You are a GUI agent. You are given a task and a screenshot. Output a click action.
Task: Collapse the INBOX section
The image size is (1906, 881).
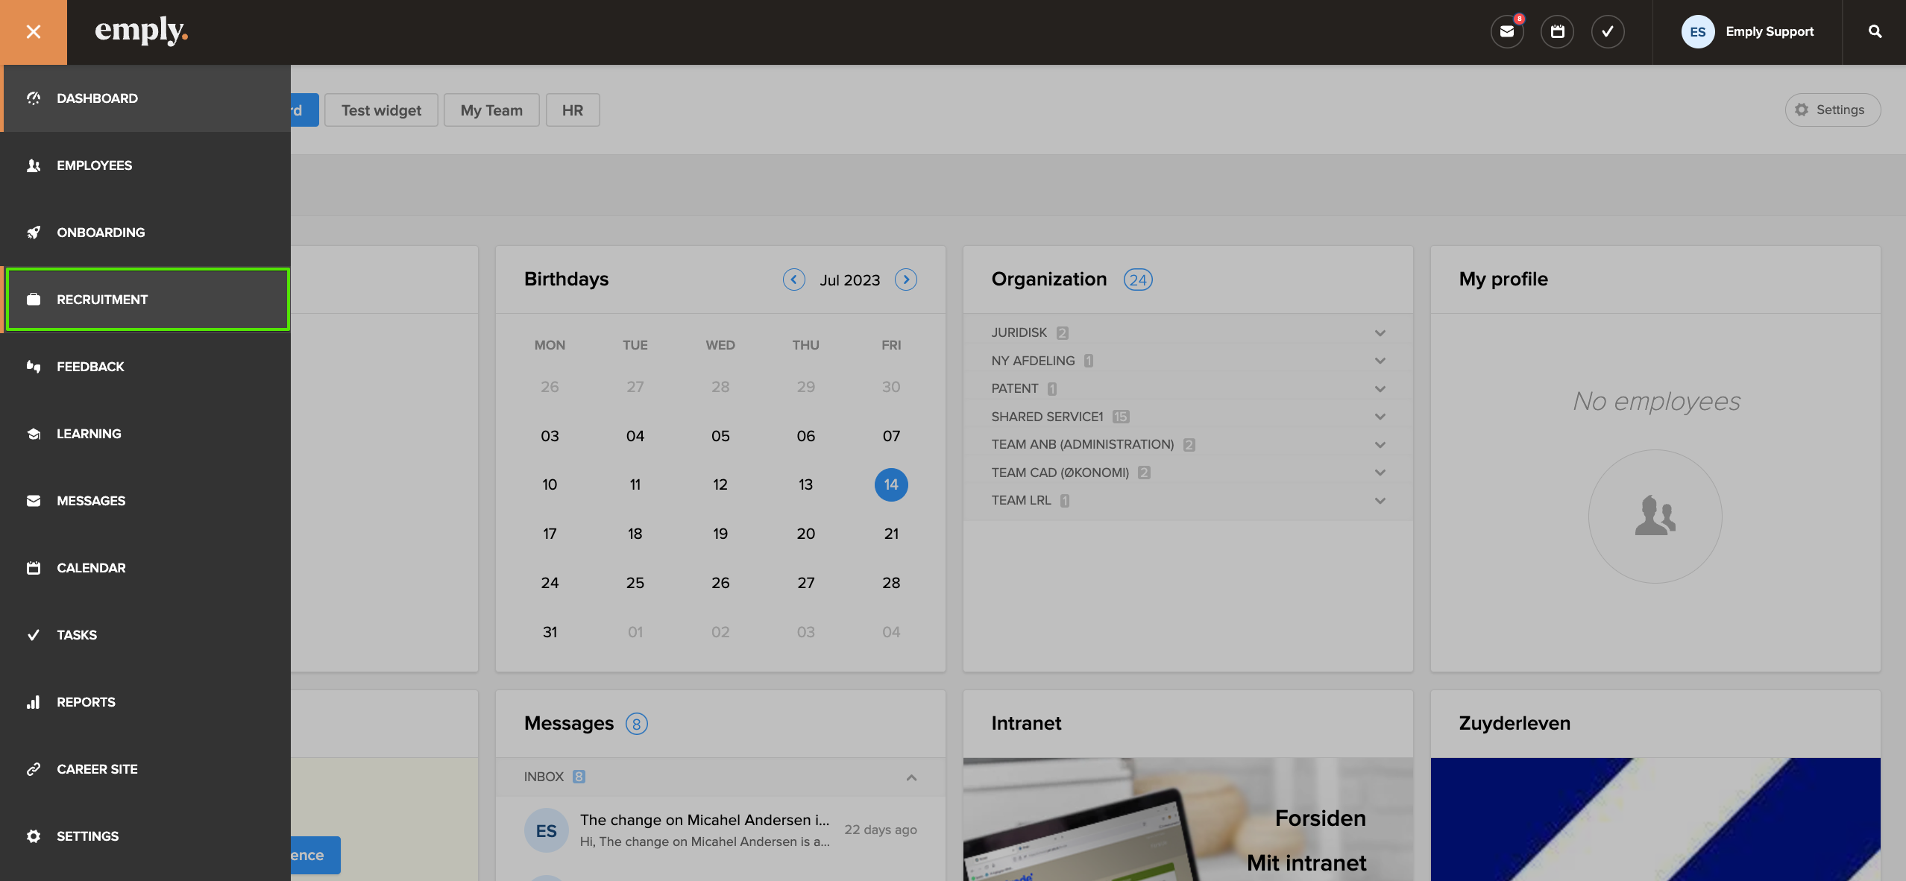911,777
